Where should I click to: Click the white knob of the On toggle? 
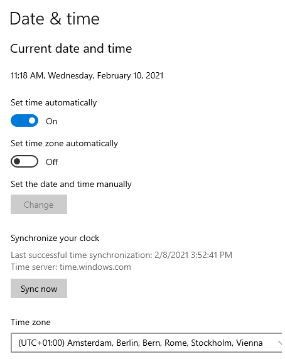tap(32, 121)
